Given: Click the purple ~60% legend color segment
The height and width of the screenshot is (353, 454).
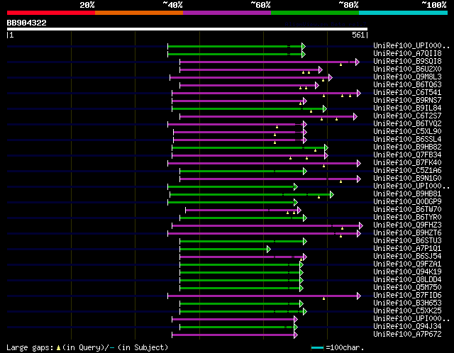Looking at the screenshot, I should point(227,13).
